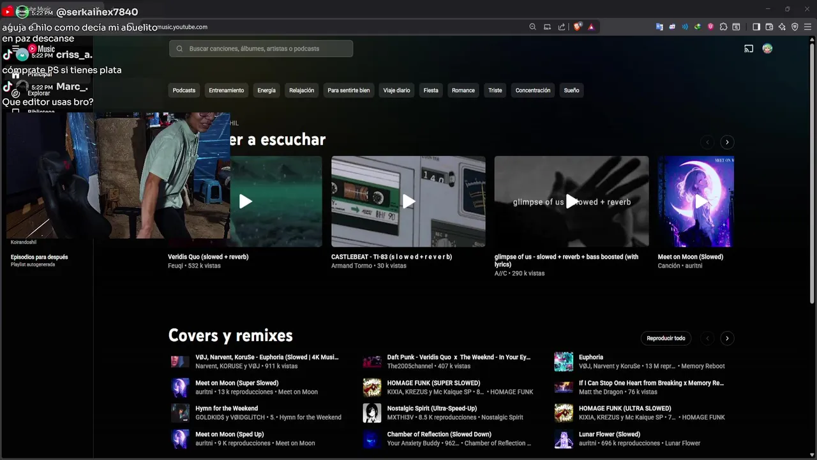
Task: Select the Energía chip
Action: tap(266, 90)
